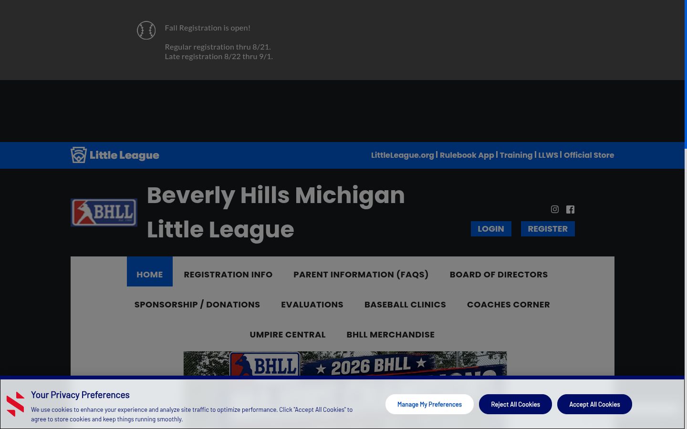Open the Facebook page icon

point(570,209)
